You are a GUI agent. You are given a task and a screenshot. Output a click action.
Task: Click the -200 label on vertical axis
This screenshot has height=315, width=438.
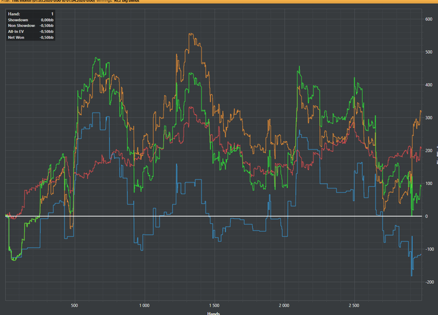429,282
